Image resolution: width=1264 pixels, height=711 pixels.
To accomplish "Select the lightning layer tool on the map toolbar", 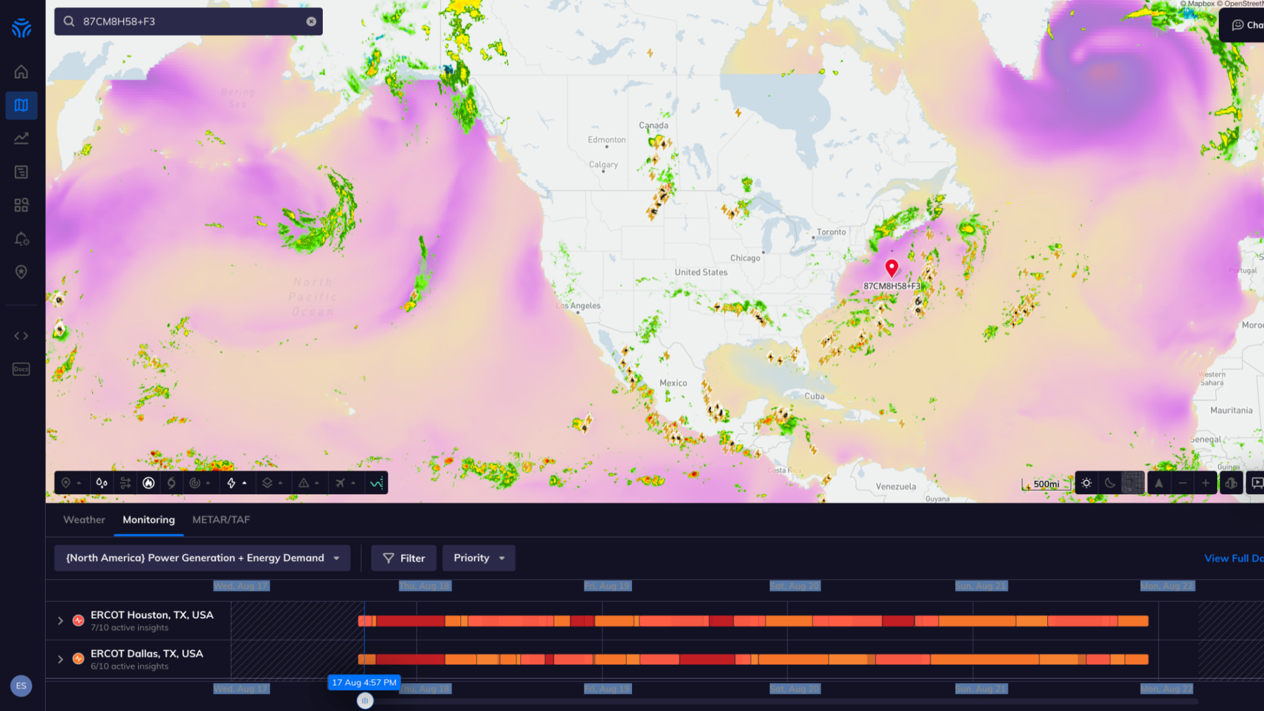I will pos(231,483).
